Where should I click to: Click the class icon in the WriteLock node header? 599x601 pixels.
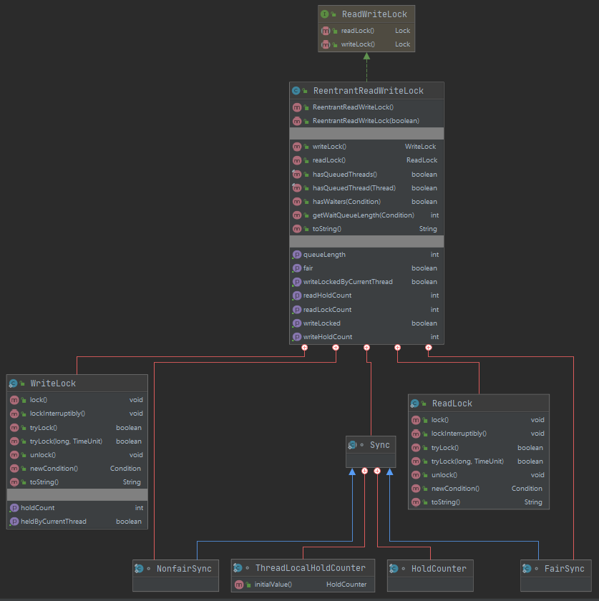13,383
